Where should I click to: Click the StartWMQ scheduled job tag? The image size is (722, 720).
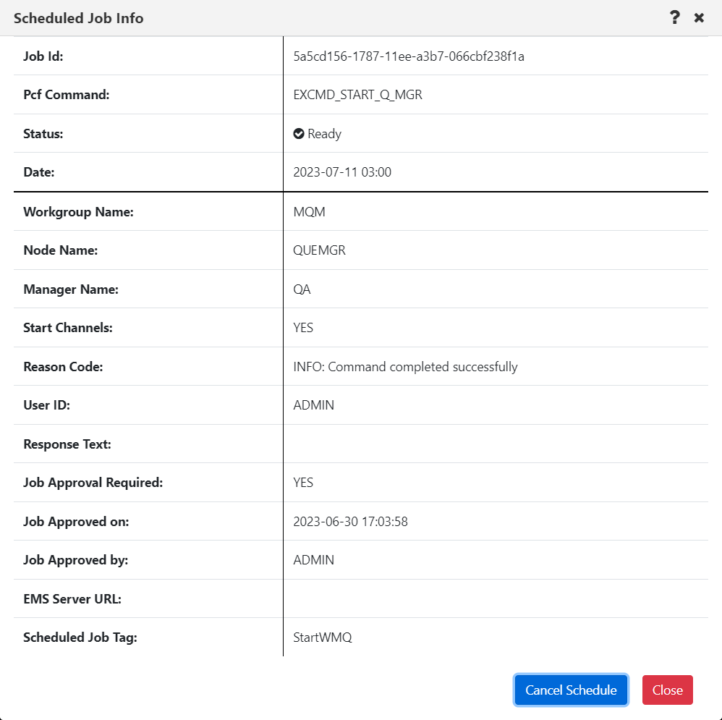pos(323,638)
